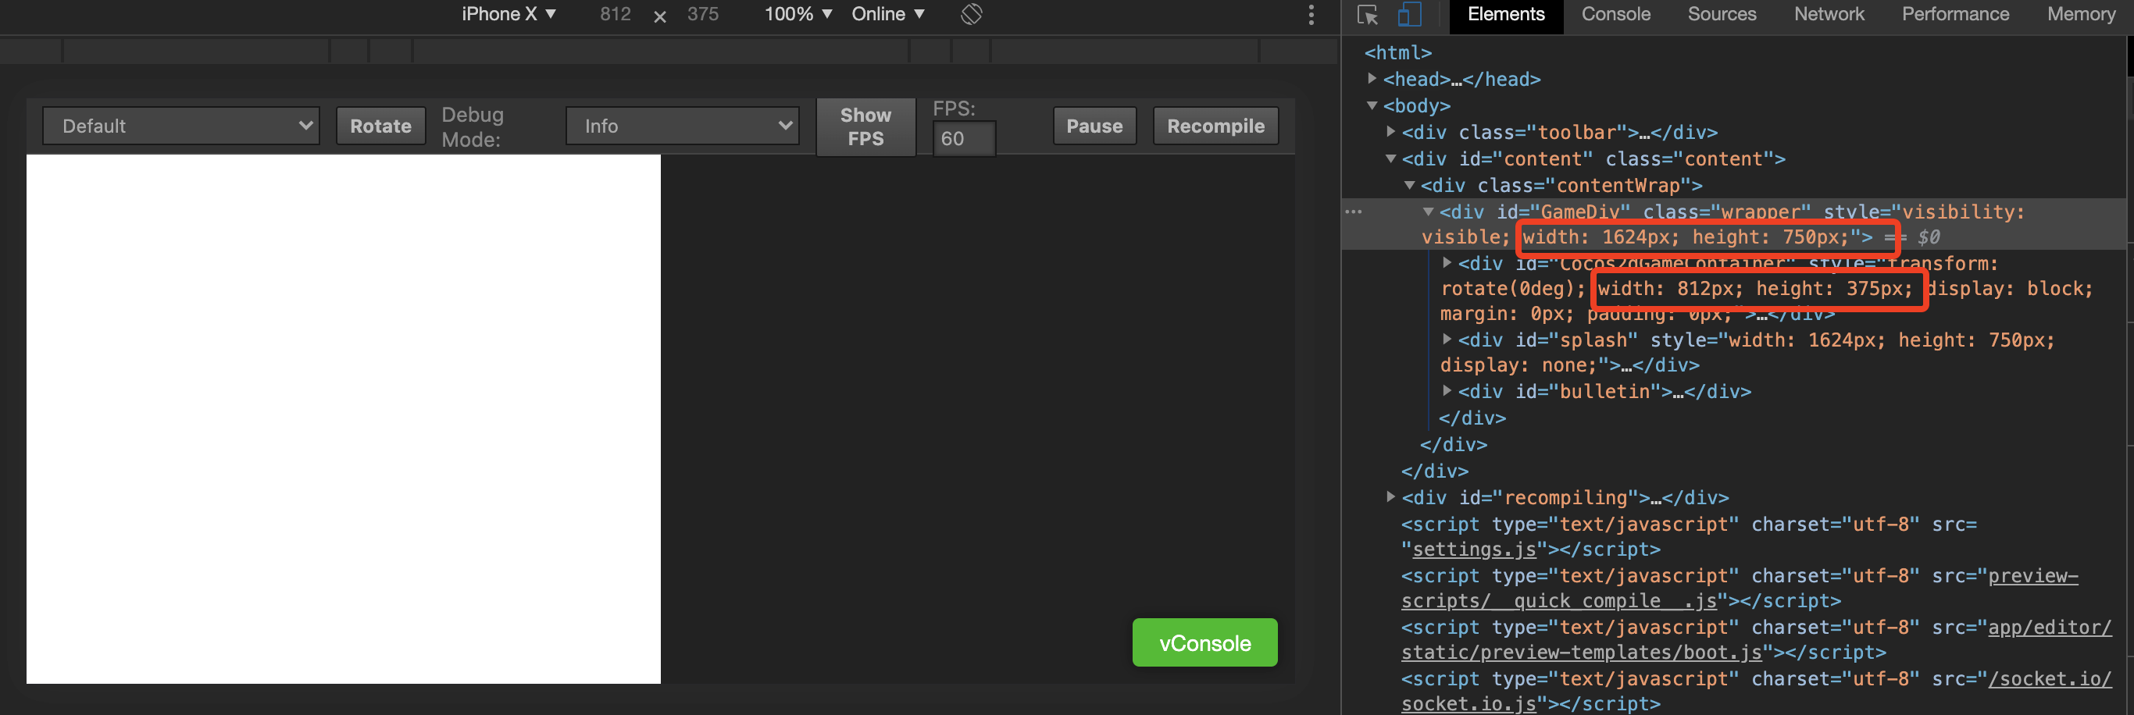
Task: Click the rotate device orientation icon
Action: pyautogui.click(x=971, y=14)
